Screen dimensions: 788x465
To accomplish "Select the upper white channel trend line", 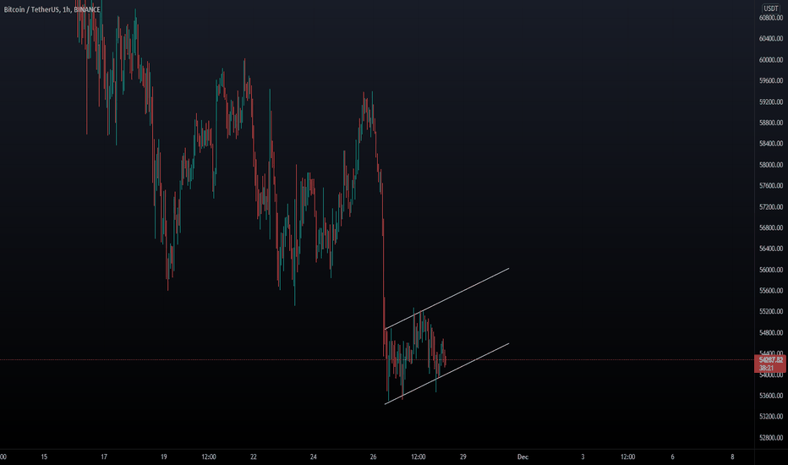I will (x=446, y=298).
